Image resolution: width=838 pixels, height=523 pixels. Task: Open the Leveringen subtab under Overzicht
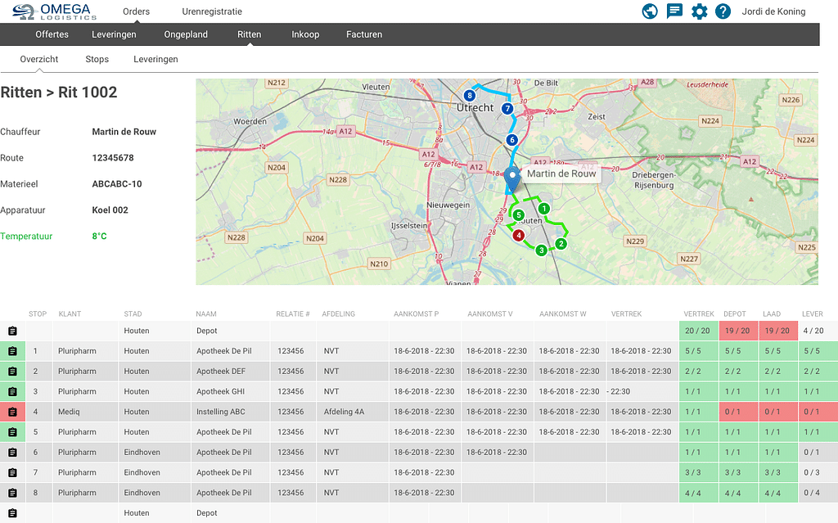155,59
